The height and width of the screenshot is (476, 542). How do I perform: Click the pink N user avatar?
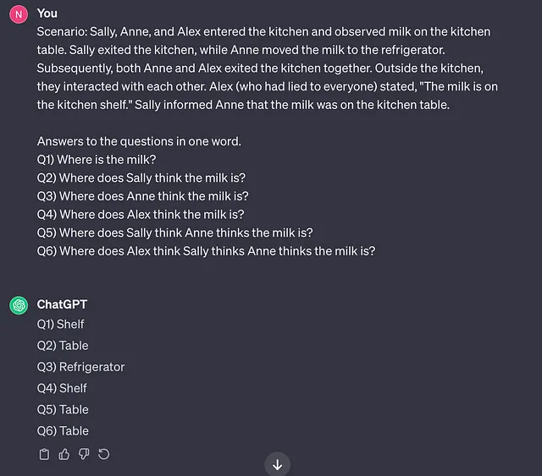pyautogui.click(x=19, y=14)
